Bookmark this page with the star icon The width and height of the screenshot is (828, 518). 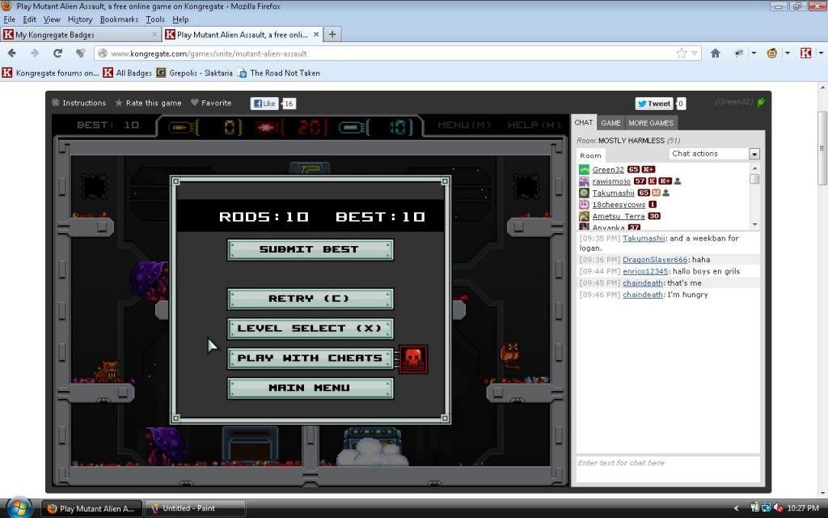(682, 53)
